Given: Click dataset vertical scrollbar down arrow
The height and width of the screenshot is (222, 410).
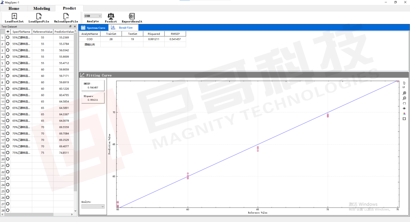Looking at the screenshot, I should tap(75, 211).
